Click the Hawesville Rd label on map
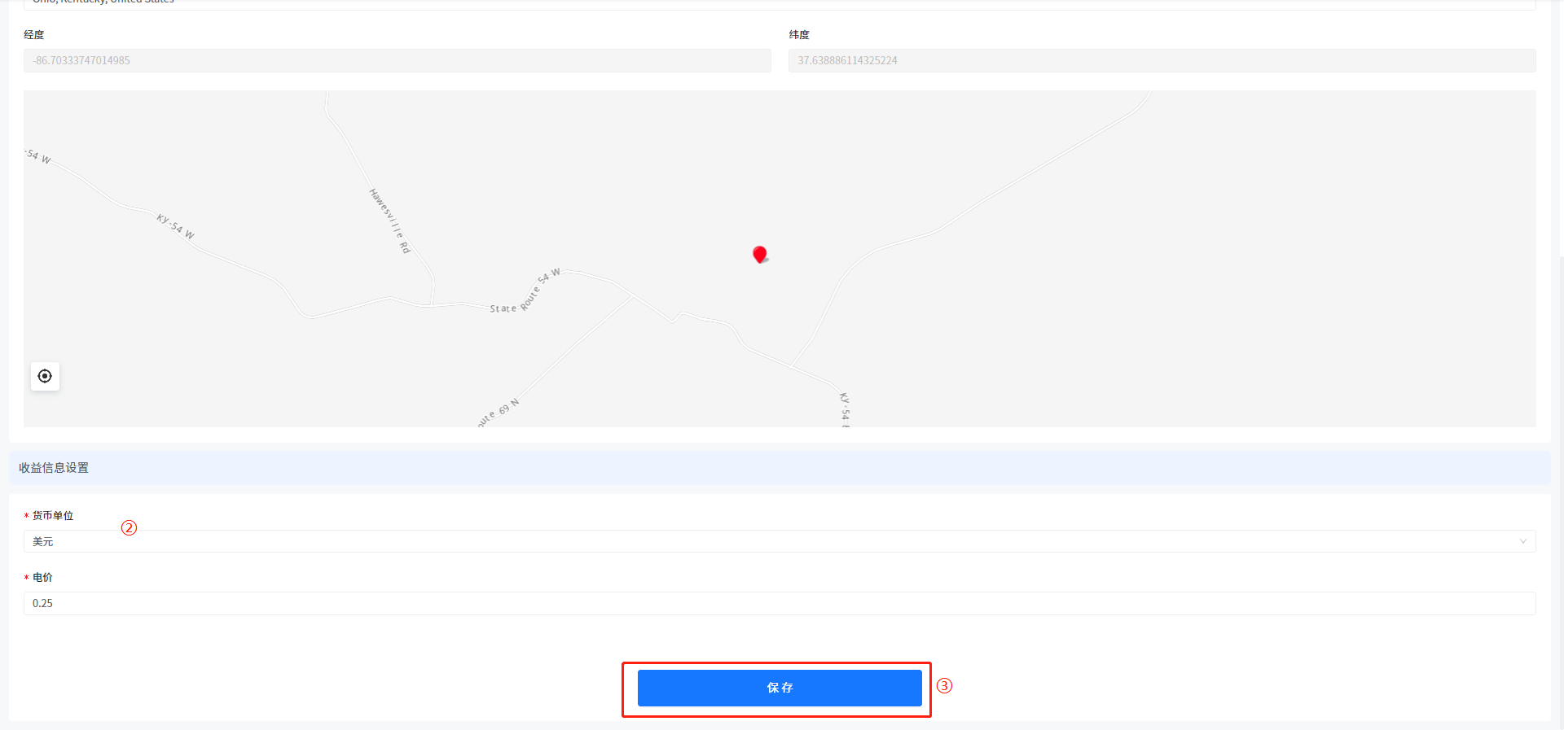 390,221
